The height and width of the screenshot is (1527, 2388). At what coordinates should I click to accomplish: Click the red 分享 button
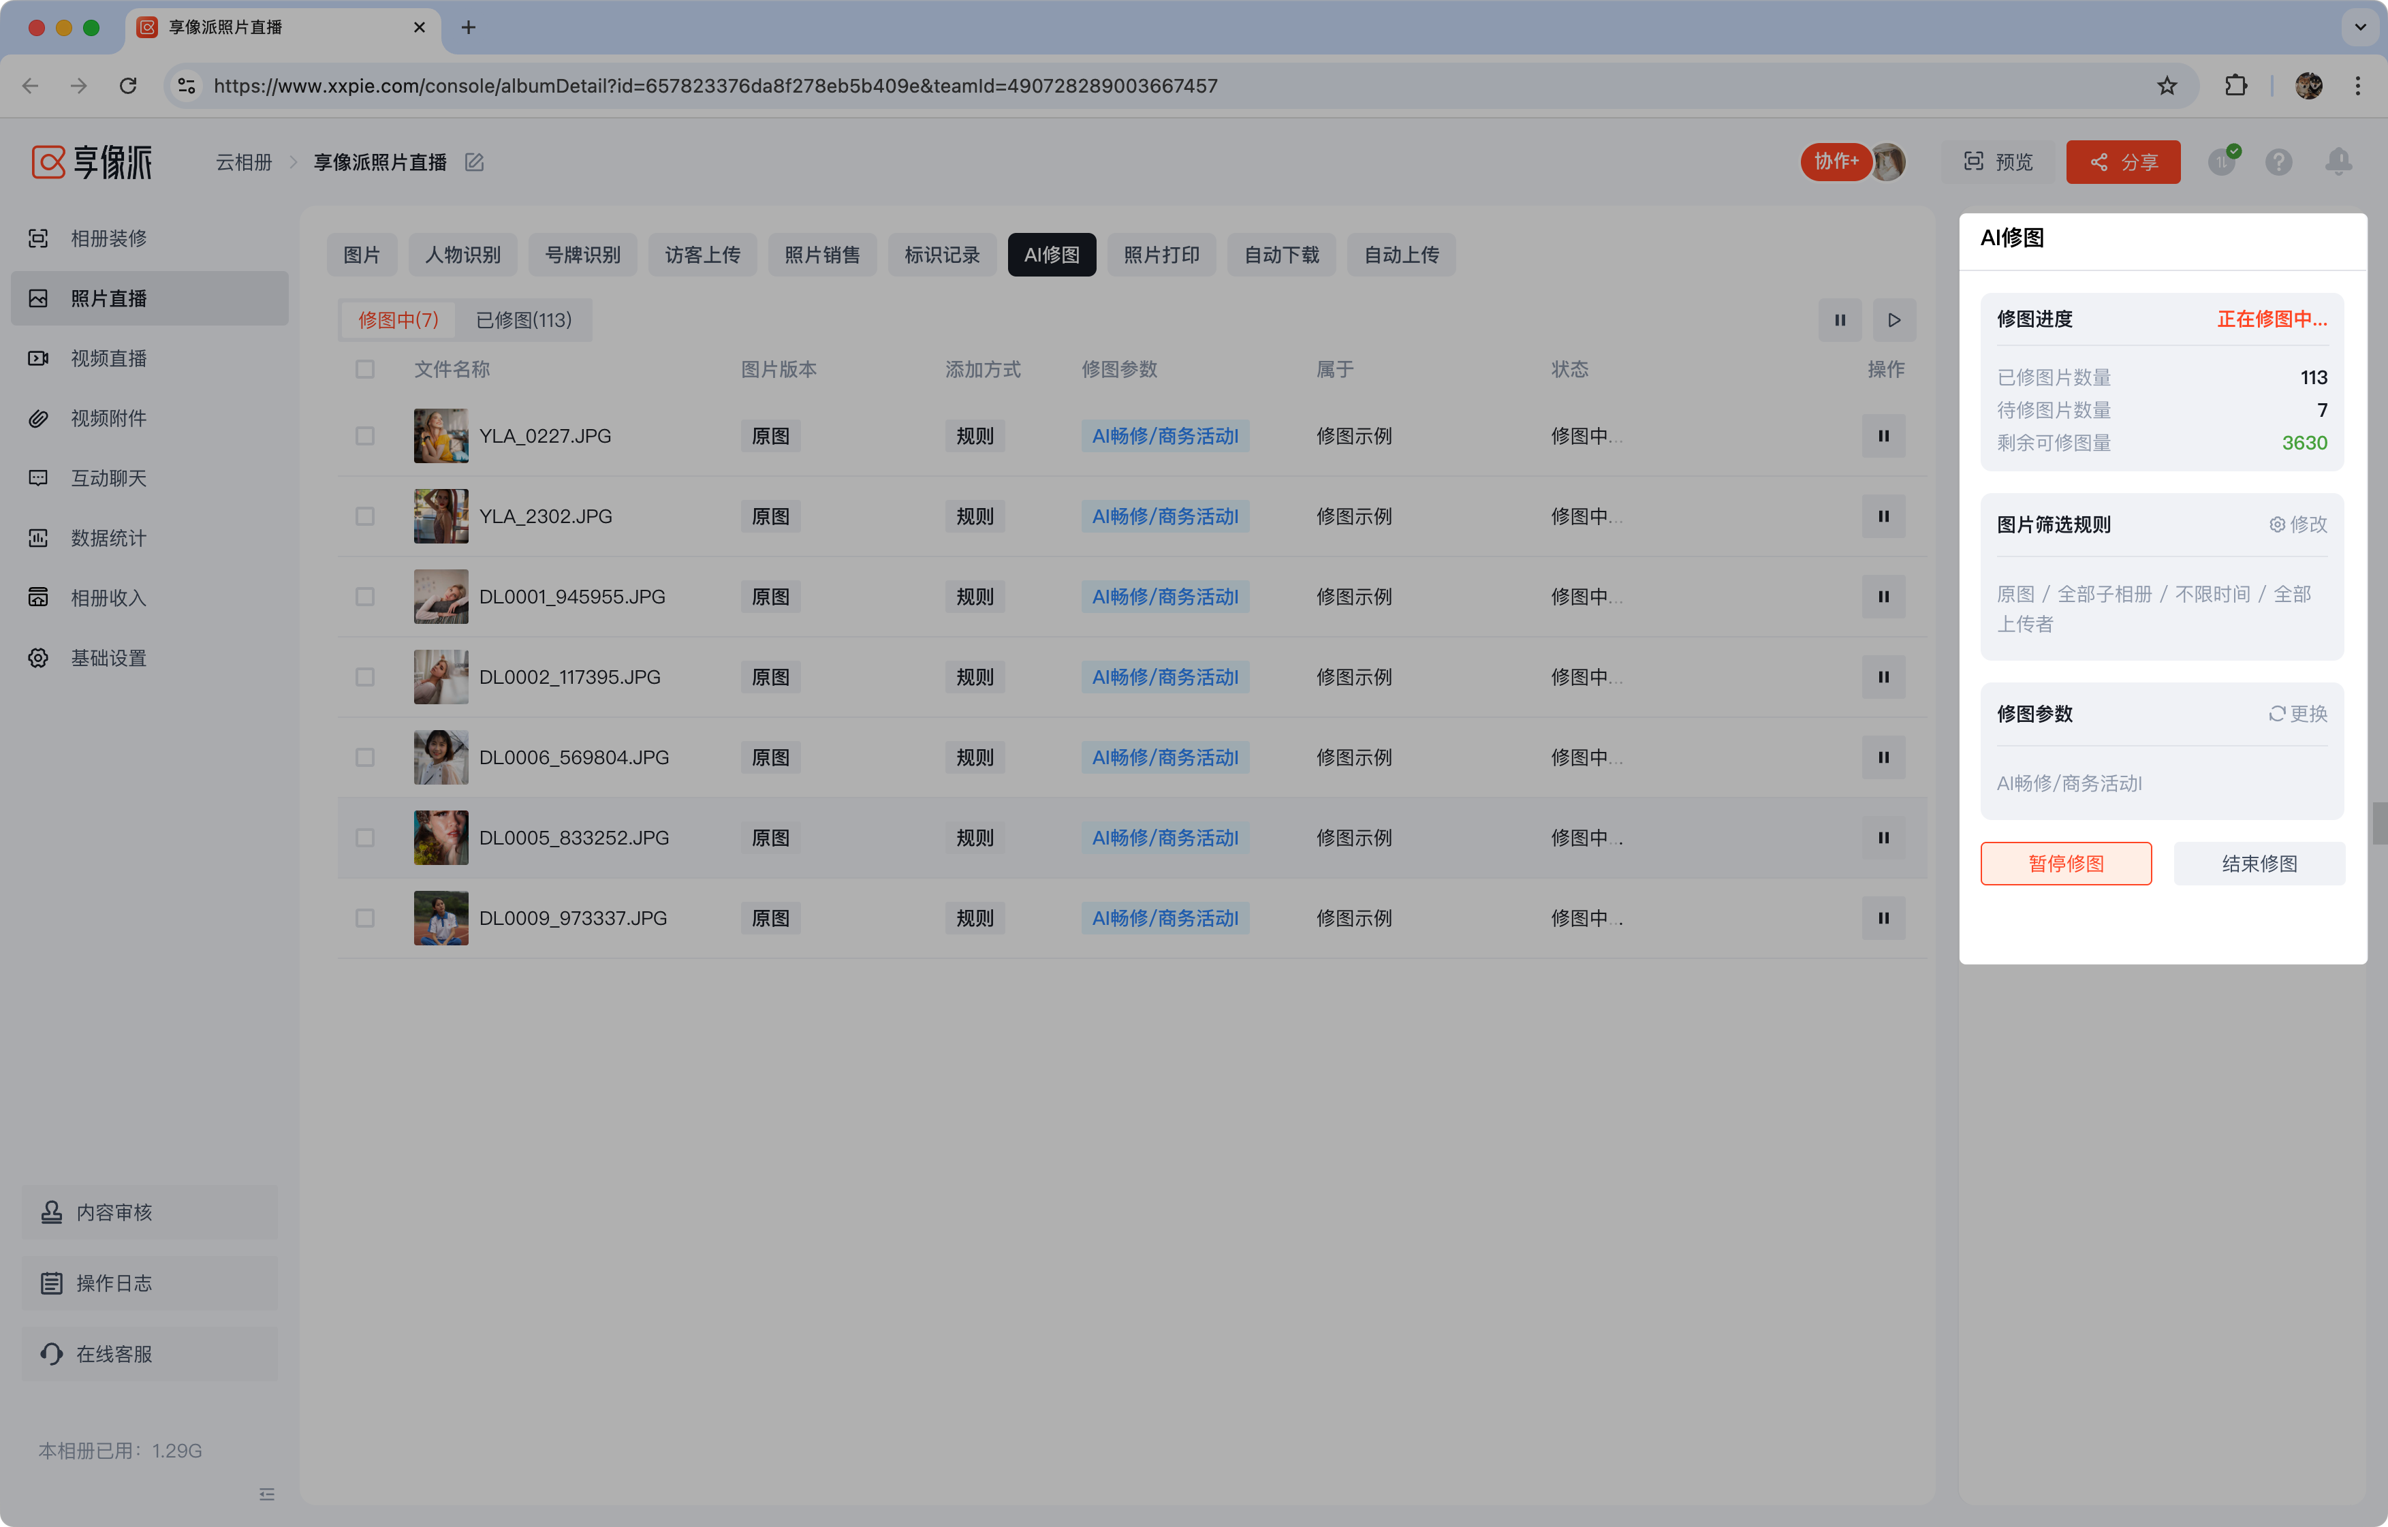point(2123,161)
